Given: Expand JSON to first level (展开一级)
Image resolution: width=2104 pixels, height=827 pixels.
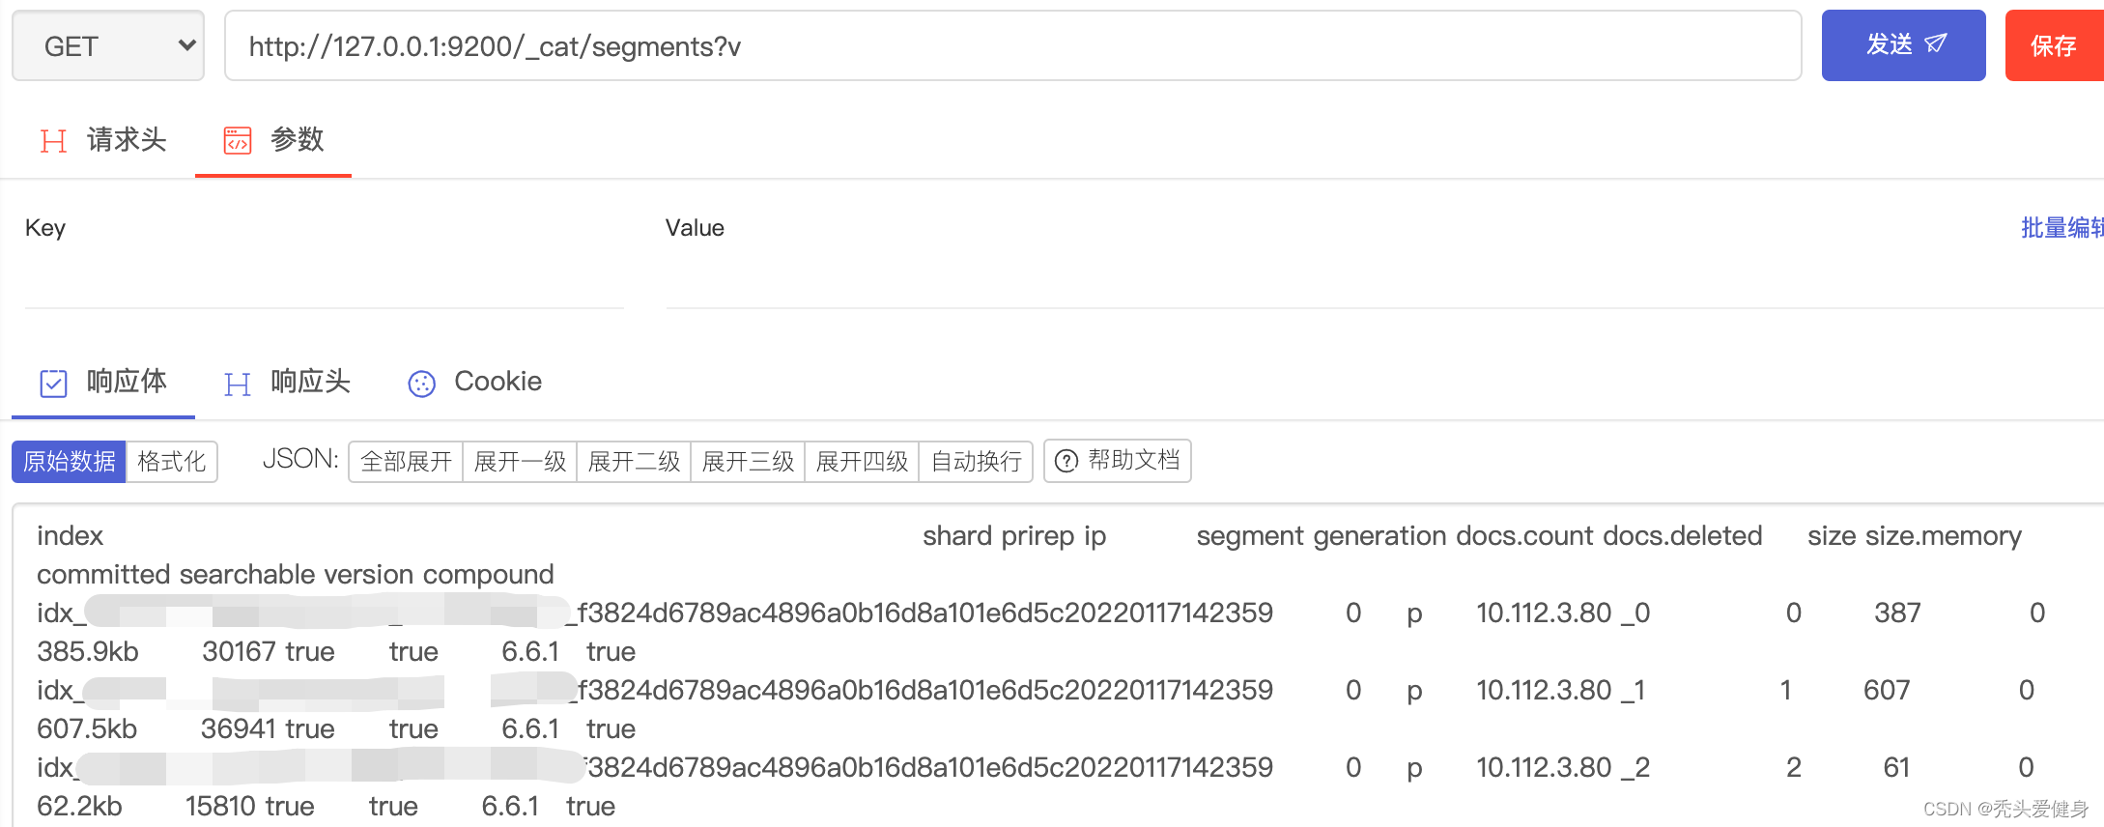Looking at the screenshot, I should pos(520,462).
